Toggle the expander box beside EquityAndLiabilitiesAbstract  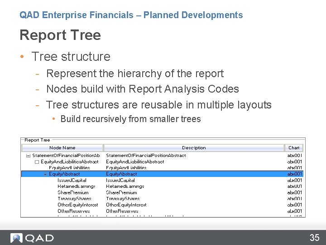click(37, 162)
